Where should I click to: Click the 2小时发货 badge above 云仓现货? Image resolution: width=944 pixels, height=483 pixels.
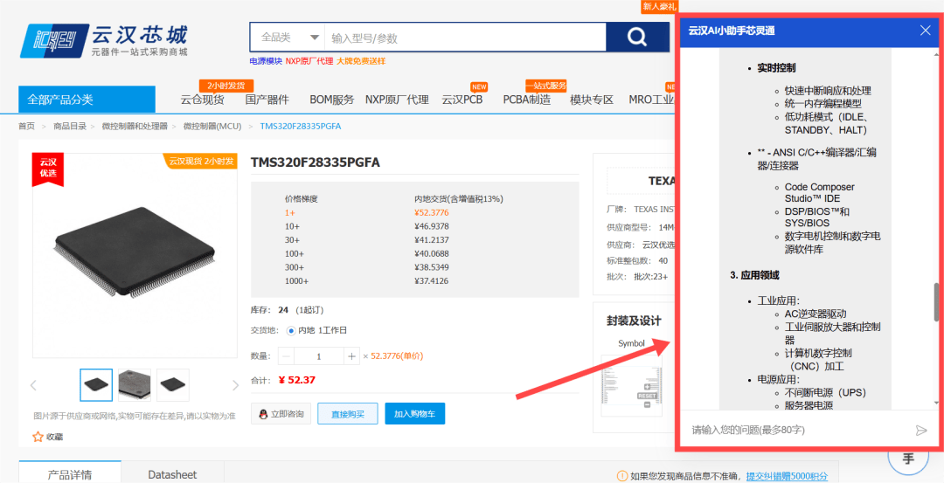pos(226,86)
